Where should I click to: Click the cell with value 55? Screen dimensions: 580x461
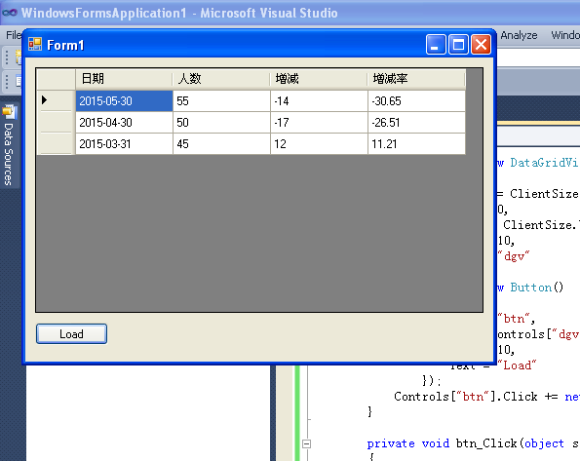point(221,100)
